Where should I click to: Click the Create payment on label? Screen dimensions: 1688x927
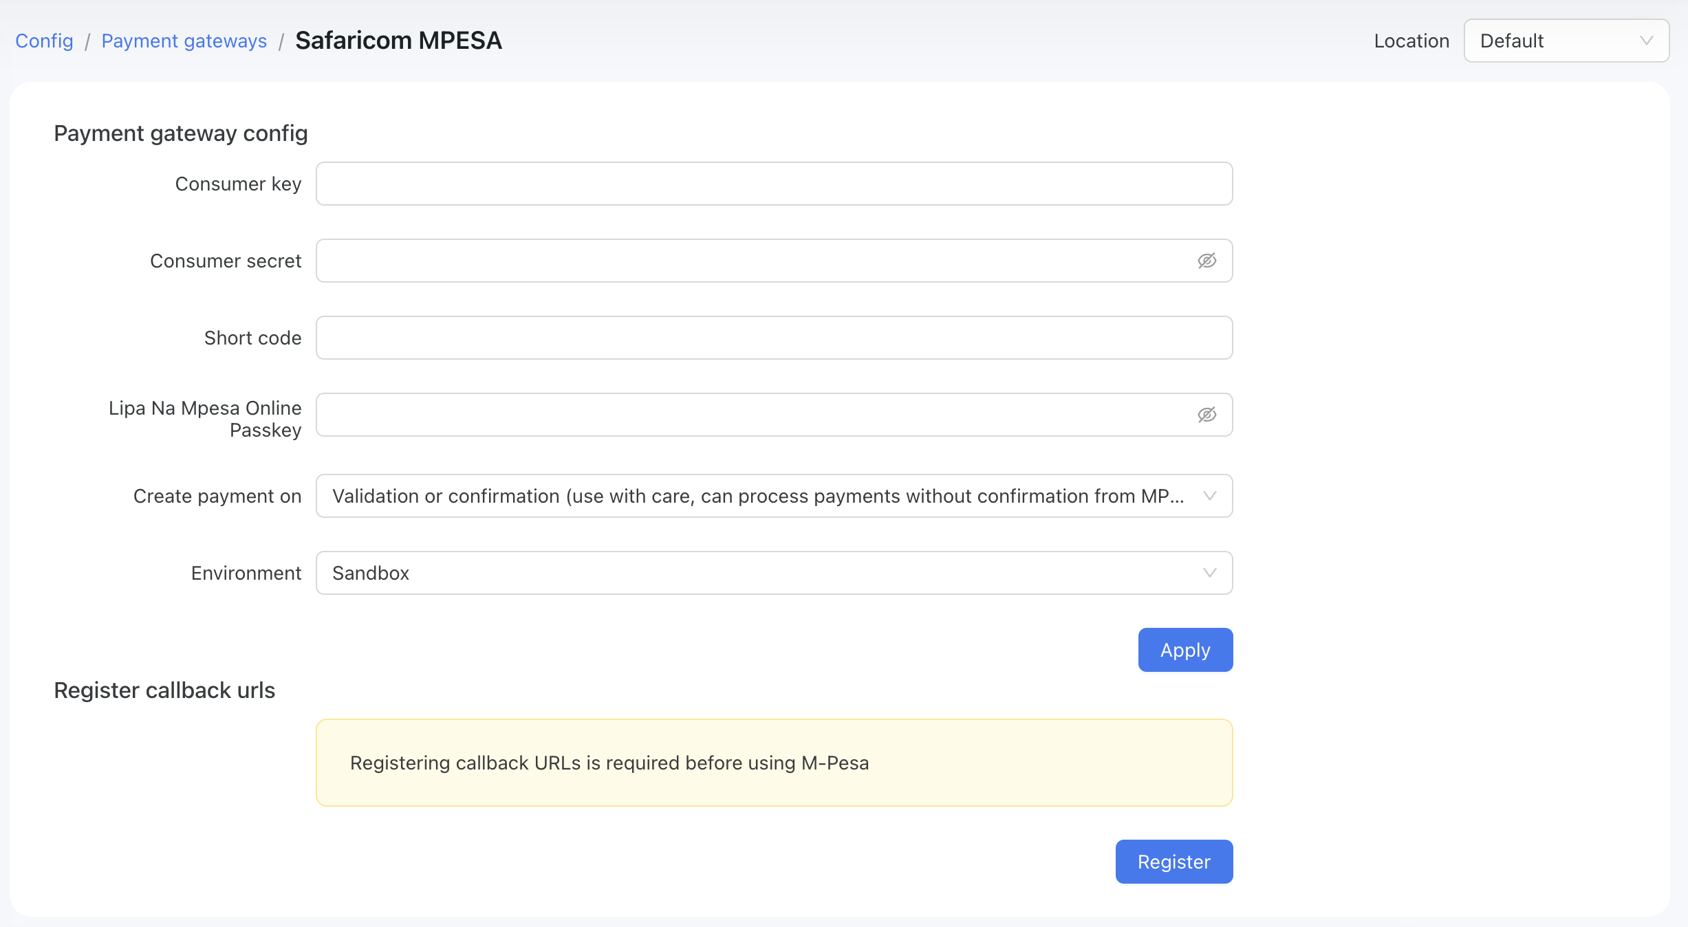coord(217,496)
